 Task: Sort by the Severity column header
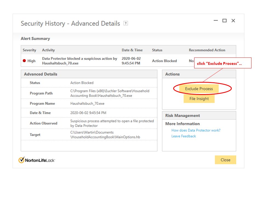[x=29, y=50]
